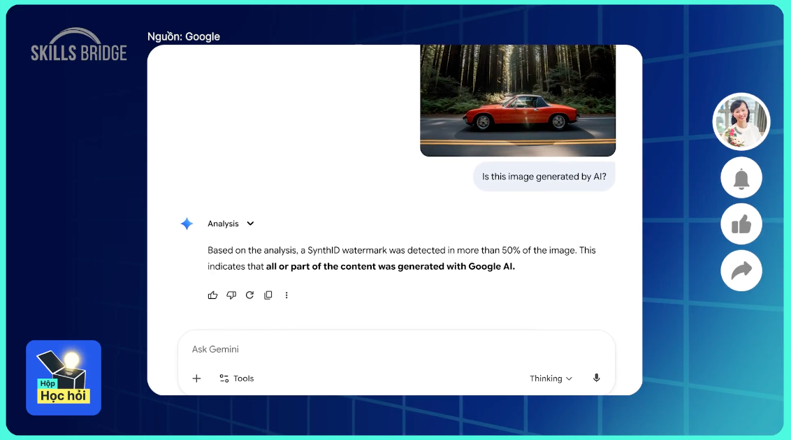Select the "Is this image generated by AI?" message

click(x=544, y=177)
